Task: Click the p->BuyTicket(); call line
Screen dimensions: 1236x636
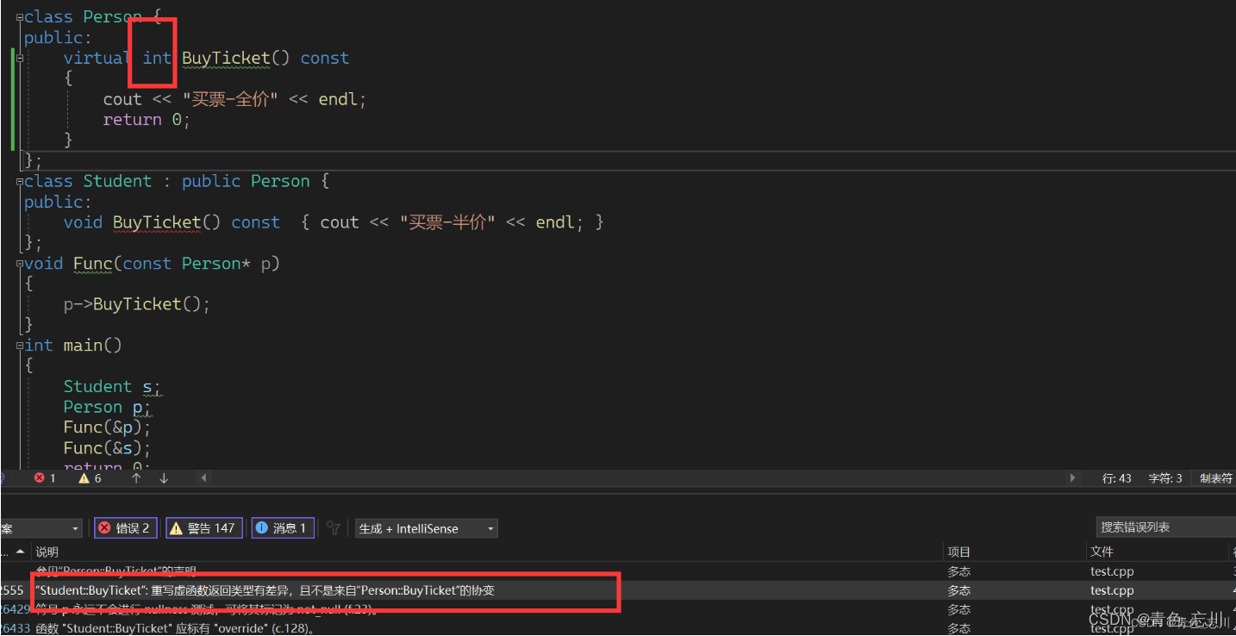Action: pos(137,304)
